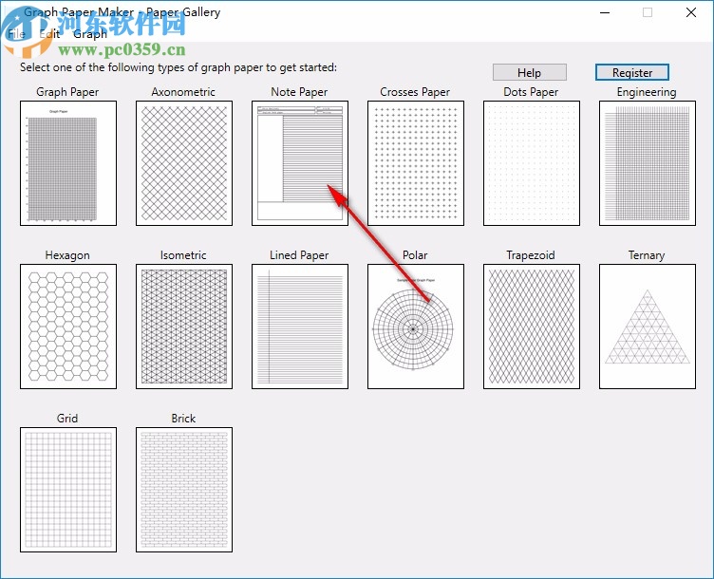Choose the Polar graph paper preview
The image size is (714, 579).
pyautogui.click(x=416, y=327)
